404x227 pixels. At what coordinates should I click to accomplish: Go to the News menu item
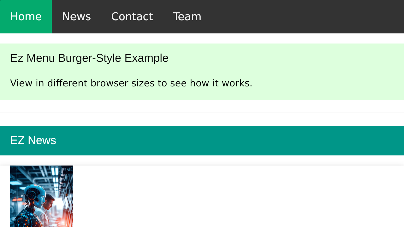[x=76, y=17]
